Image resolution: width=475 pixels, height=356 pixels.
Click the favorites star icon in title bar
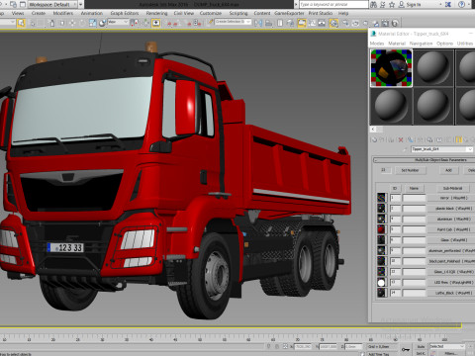coord(392,4)
